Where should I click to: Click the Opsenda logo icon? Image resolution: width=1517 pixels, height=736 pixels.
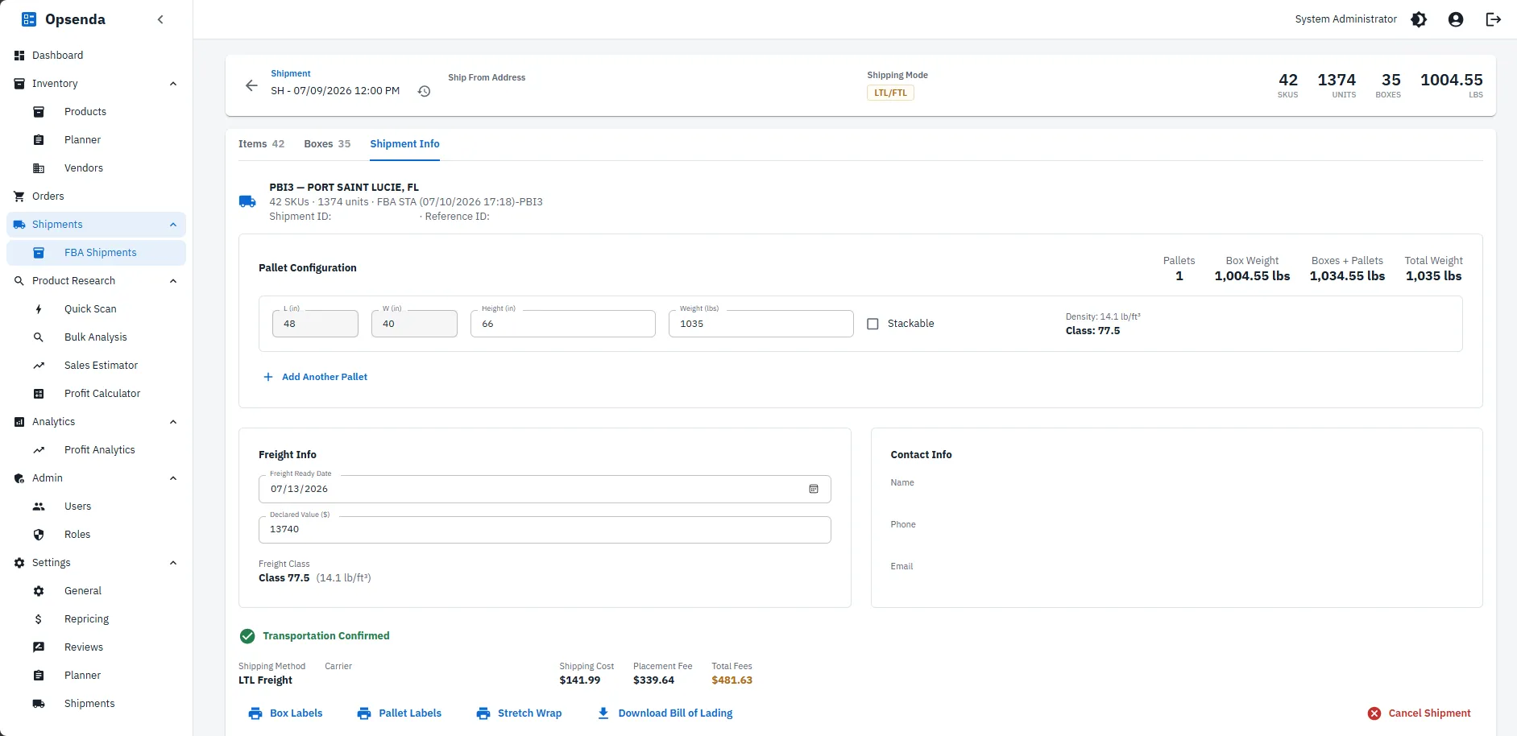click(x=29, y=19)
